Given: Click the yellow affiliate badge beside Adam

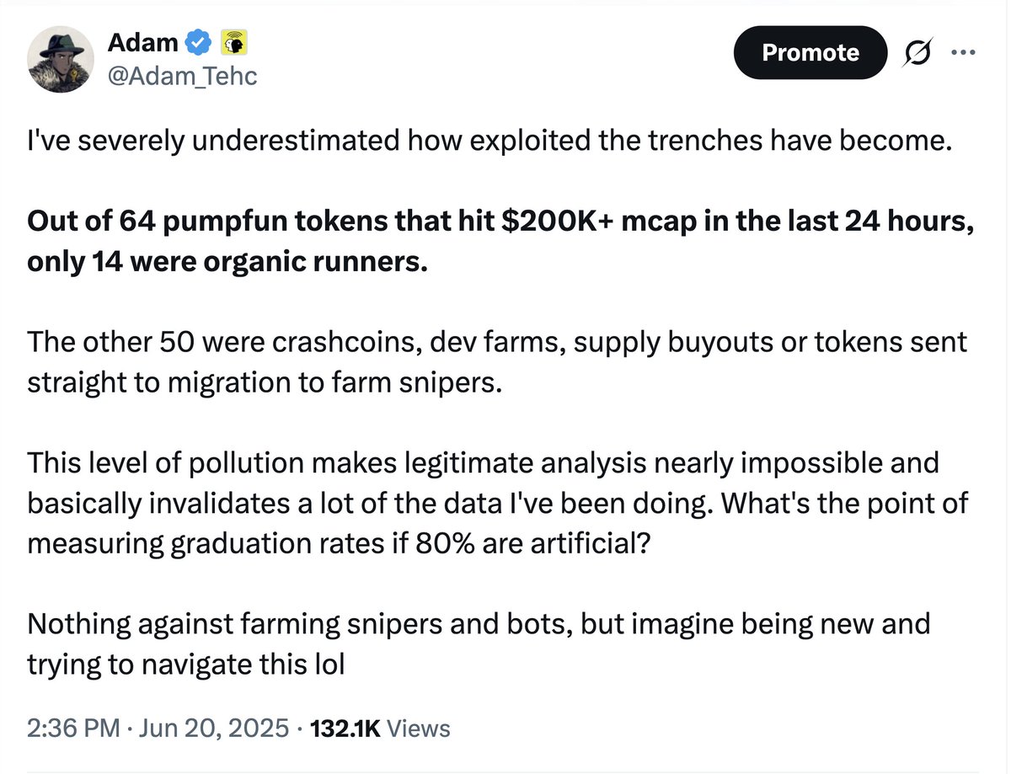Looking at the screenshot, I should click(x=233, y=41).
